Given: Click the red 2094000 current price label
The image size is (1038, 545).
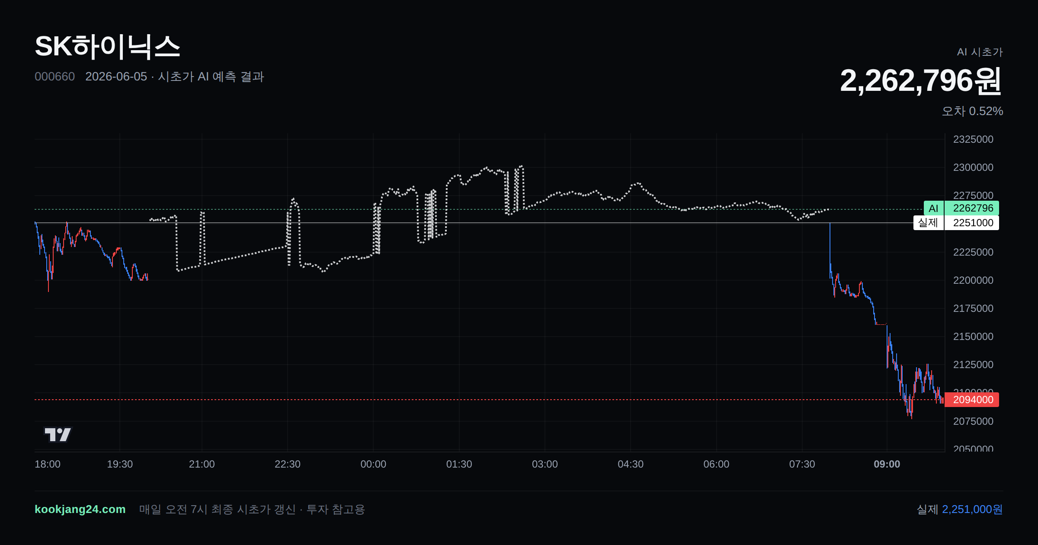Looking at the screenshot, I should pyautogui.click(x=971, y=400).
